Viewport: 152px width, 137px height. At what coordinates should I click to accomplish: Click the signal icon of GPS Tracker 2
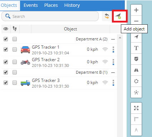[105, 62]
